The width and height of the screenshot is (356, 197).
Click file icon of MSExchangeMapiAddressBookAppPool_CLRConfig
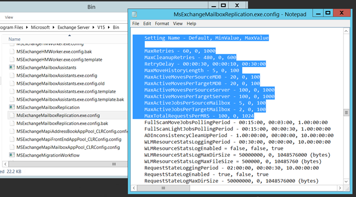click(x=12, y=131)
